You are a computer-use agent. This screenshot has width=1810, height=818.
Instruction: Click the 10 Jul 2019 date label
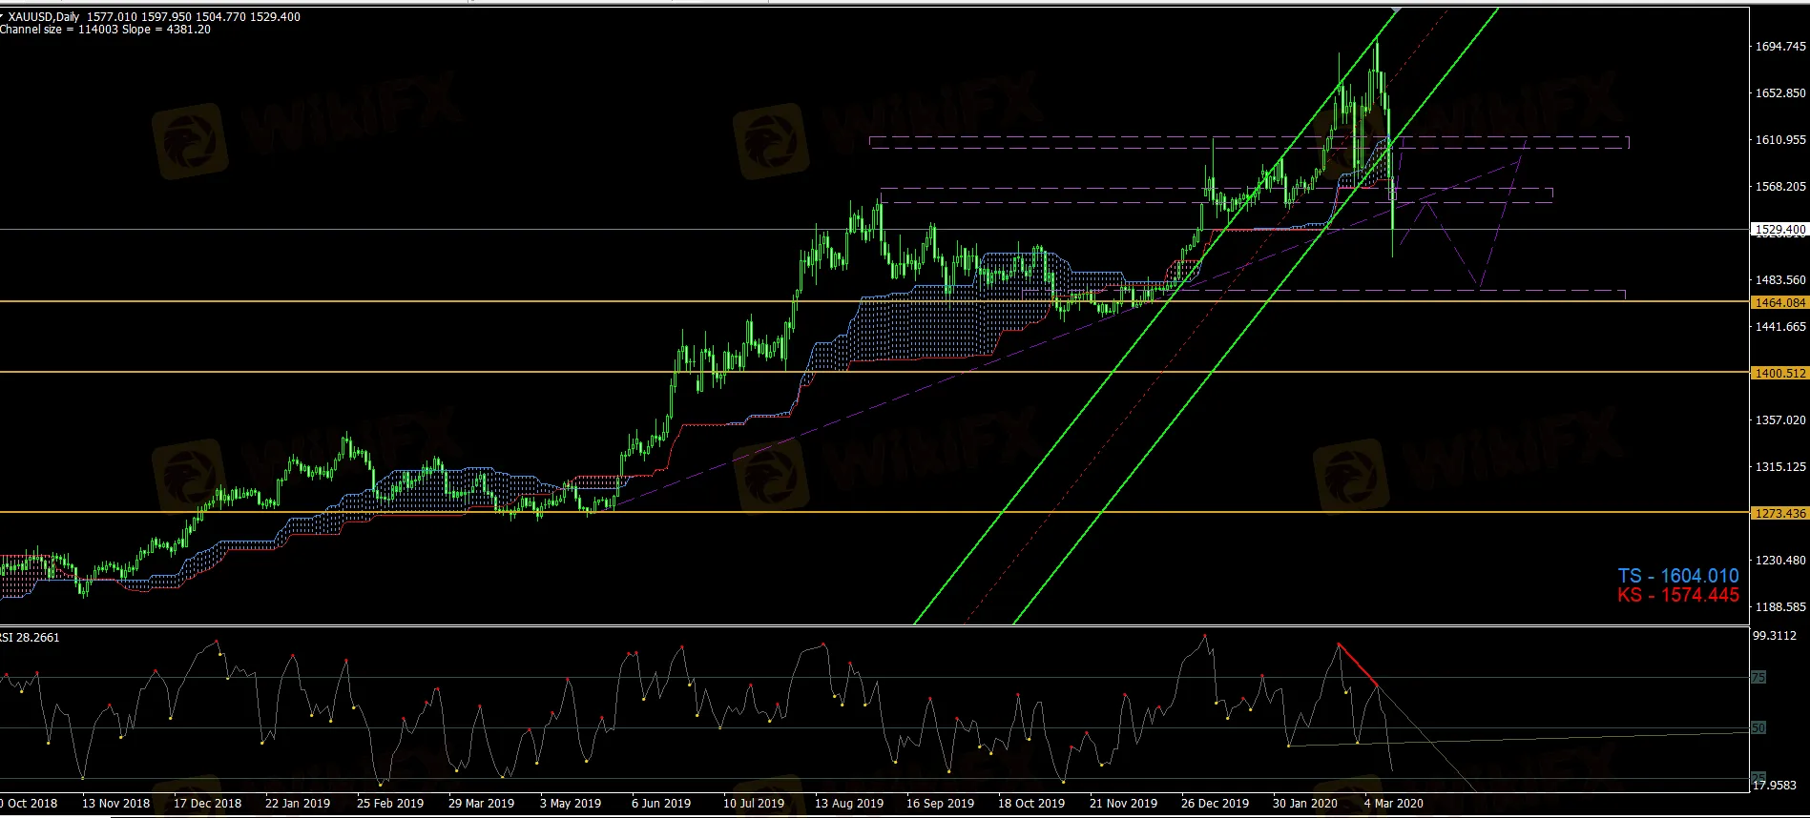pyautogui.click(x=754, y=804)
